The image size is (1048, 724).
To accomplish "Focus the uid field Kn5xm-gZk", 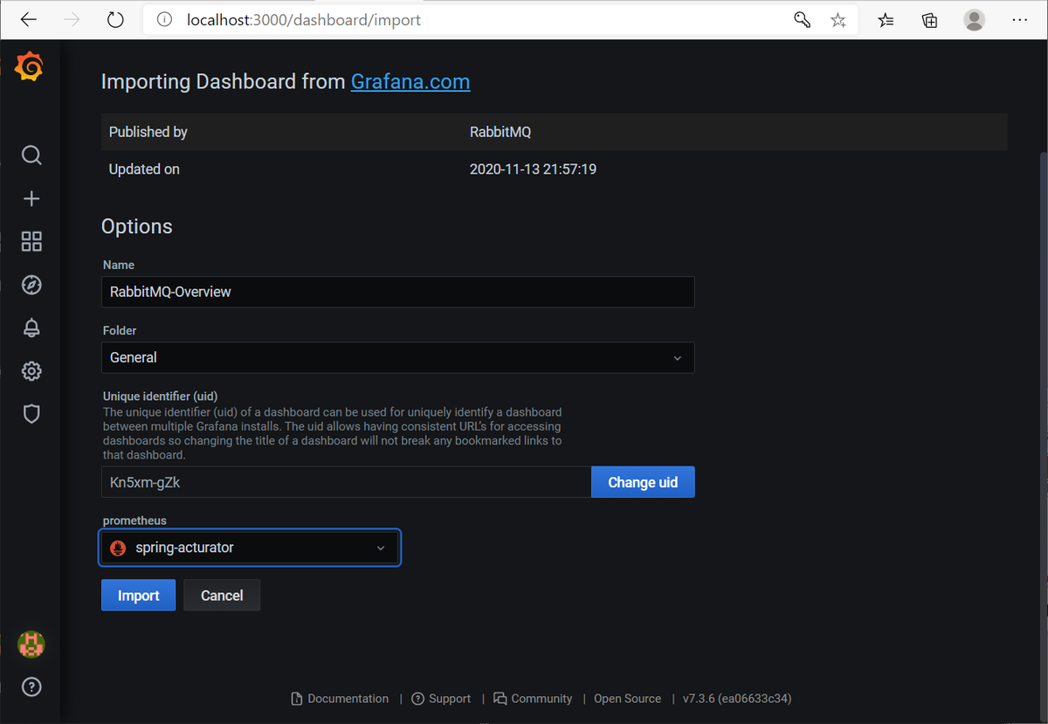I will coord(346,482).
